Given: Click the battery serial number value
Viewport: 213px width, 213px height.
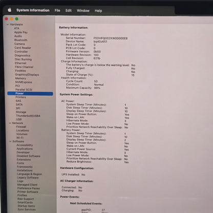Looking at the screenshot, I should [x=111, y=38].
